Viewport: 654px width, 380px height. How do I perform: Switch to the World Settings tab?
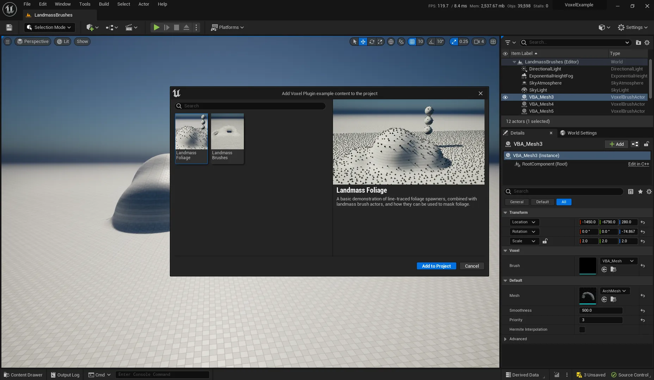(581, 133)
